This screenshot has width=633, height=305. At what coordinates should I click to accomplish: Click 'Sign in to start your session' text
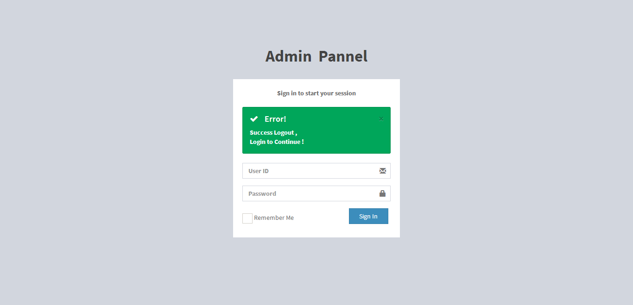tap(316, 93)
